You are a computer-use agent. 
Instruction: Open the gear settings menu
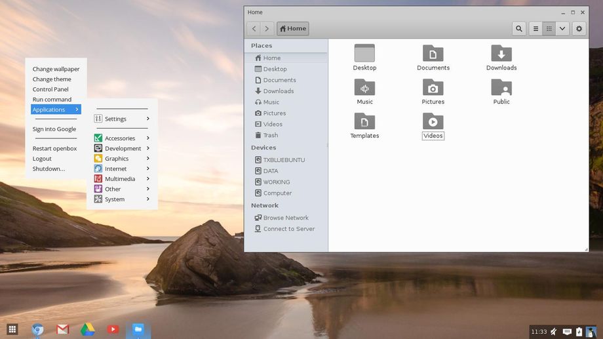point(579,28)
